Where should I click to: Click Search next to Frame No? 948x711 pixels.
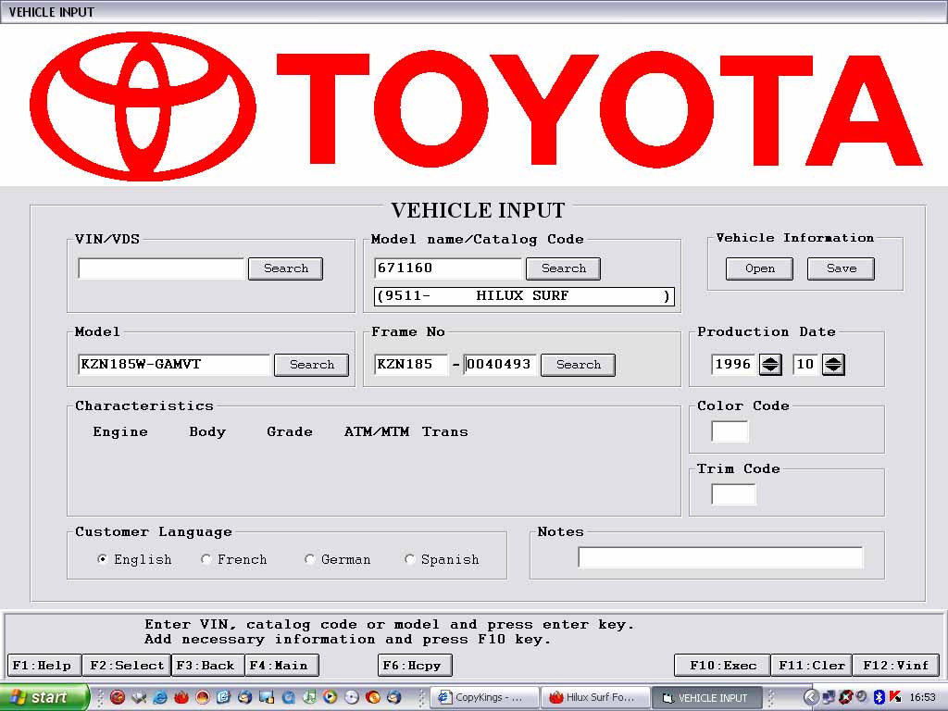coord(578,365)
